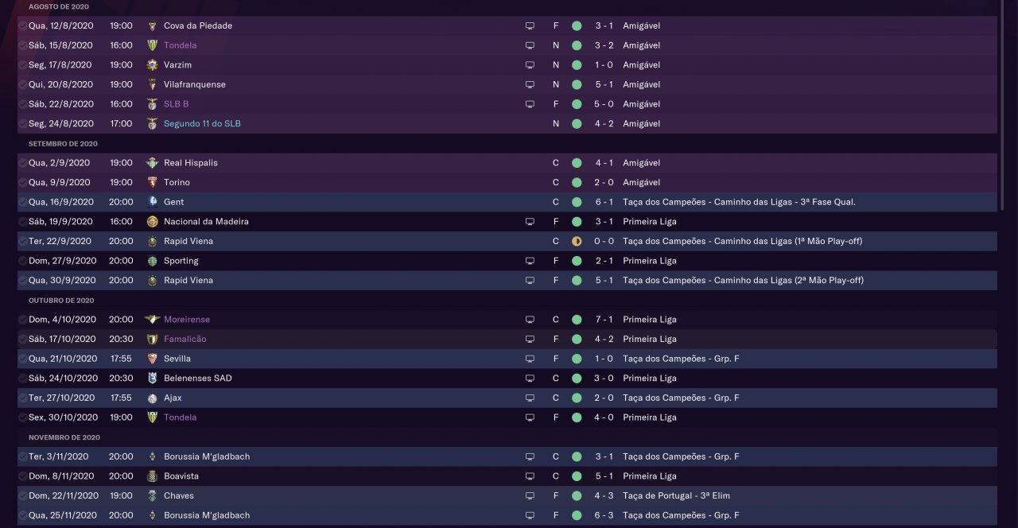Open the Famalicão club link

coord(185,339)
